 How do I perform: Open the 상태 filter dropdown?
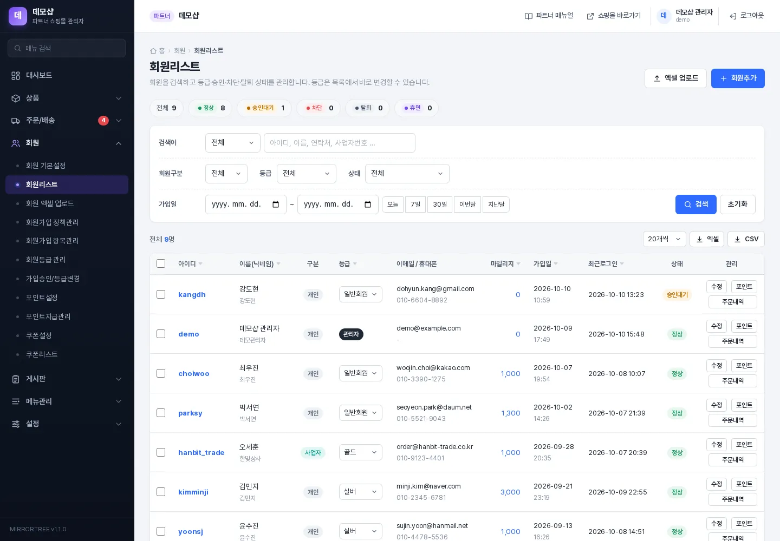(x=407, y=174)
